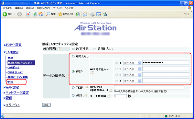
Task: Open the Search magnifier toolbar icon
Action: click(x=48, y=14)
